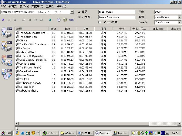Click the CH language indicator in tray
182x136 pixels.
[x=163, y=133]
